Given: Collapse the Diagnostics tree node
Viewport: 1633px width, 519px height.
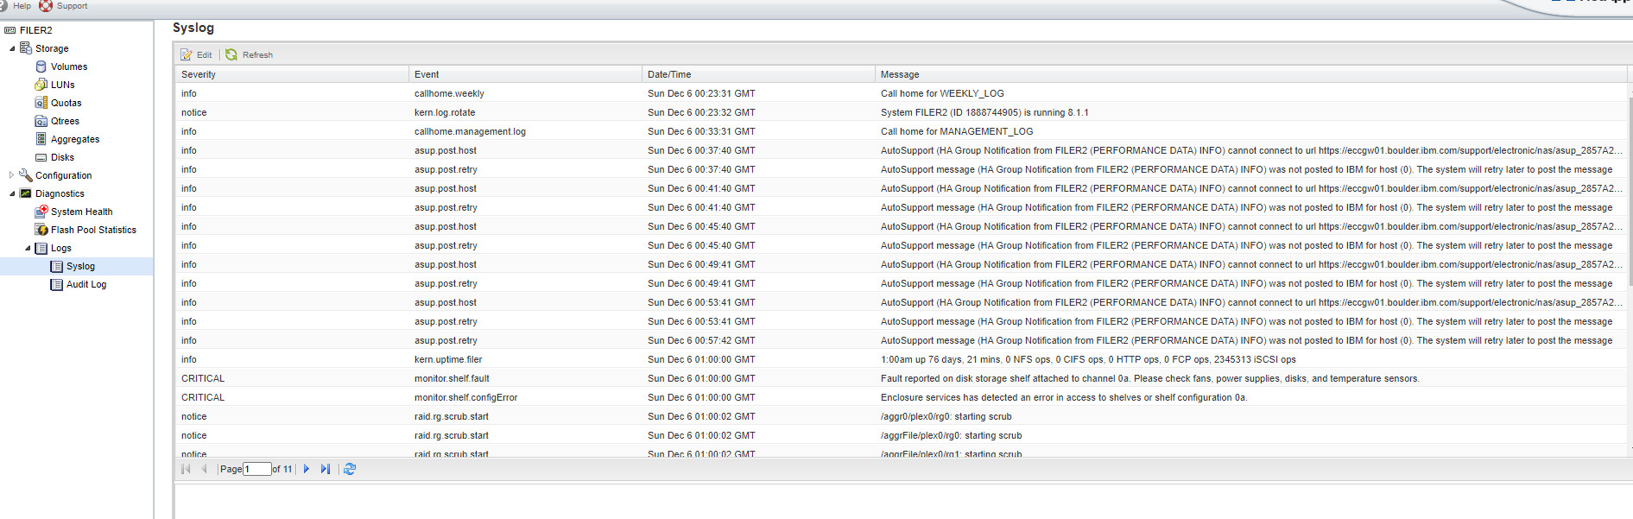Looking at the screenshot, I should (12, 193).
